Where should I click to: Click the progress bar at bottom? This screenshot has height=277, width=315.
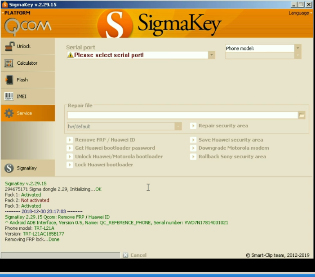[x=60, y=255]
